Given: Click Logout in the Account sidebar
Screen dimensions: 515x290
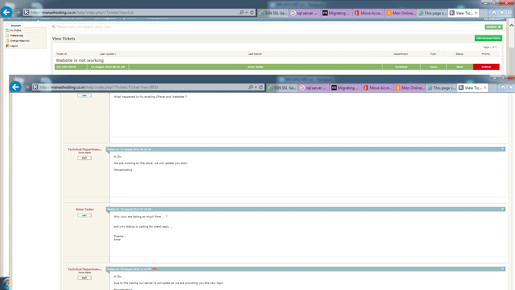Looking at the screenshot, I should 14,46.
